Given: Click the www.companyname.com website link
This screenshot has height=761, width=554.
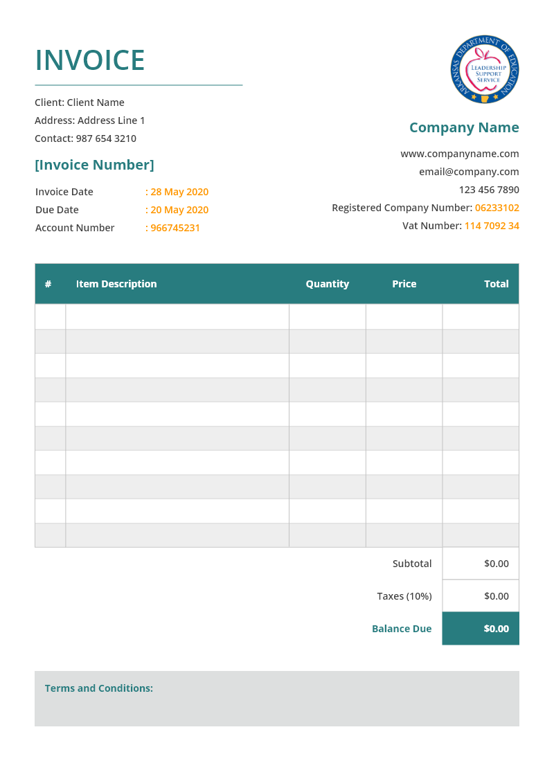Looking at the screenshot, I should pos(459,154).
